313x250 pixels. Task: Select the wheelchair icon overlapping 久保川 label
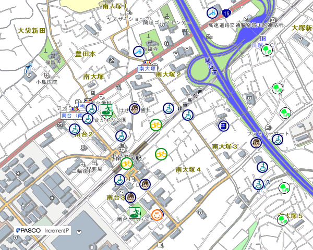[x=258, y=184]
